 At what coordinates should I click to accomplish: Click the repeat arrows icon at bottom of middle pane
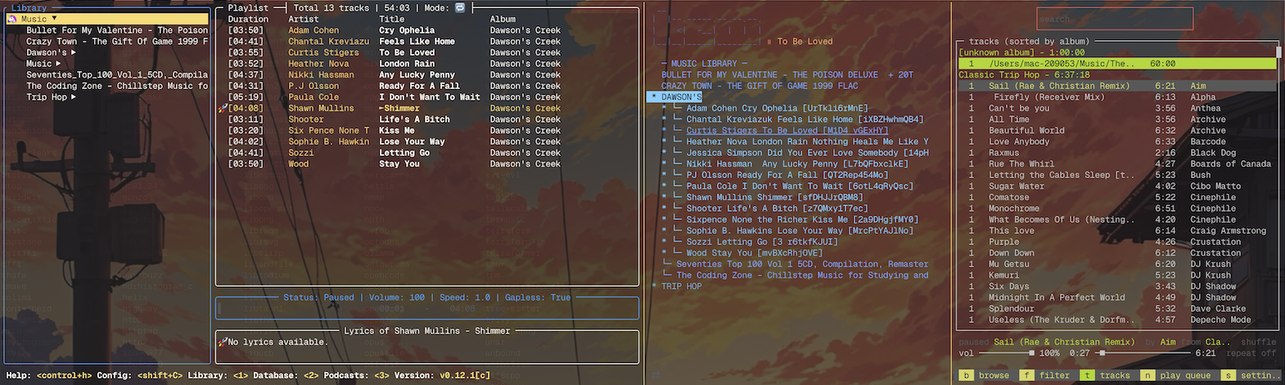point(656,375)
